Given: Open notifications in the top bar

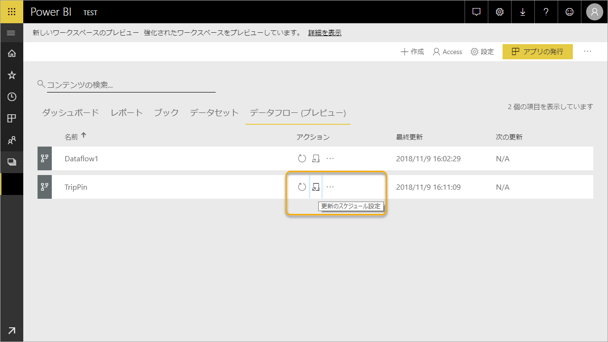Looking at the screenshot, I should point(476,12).
